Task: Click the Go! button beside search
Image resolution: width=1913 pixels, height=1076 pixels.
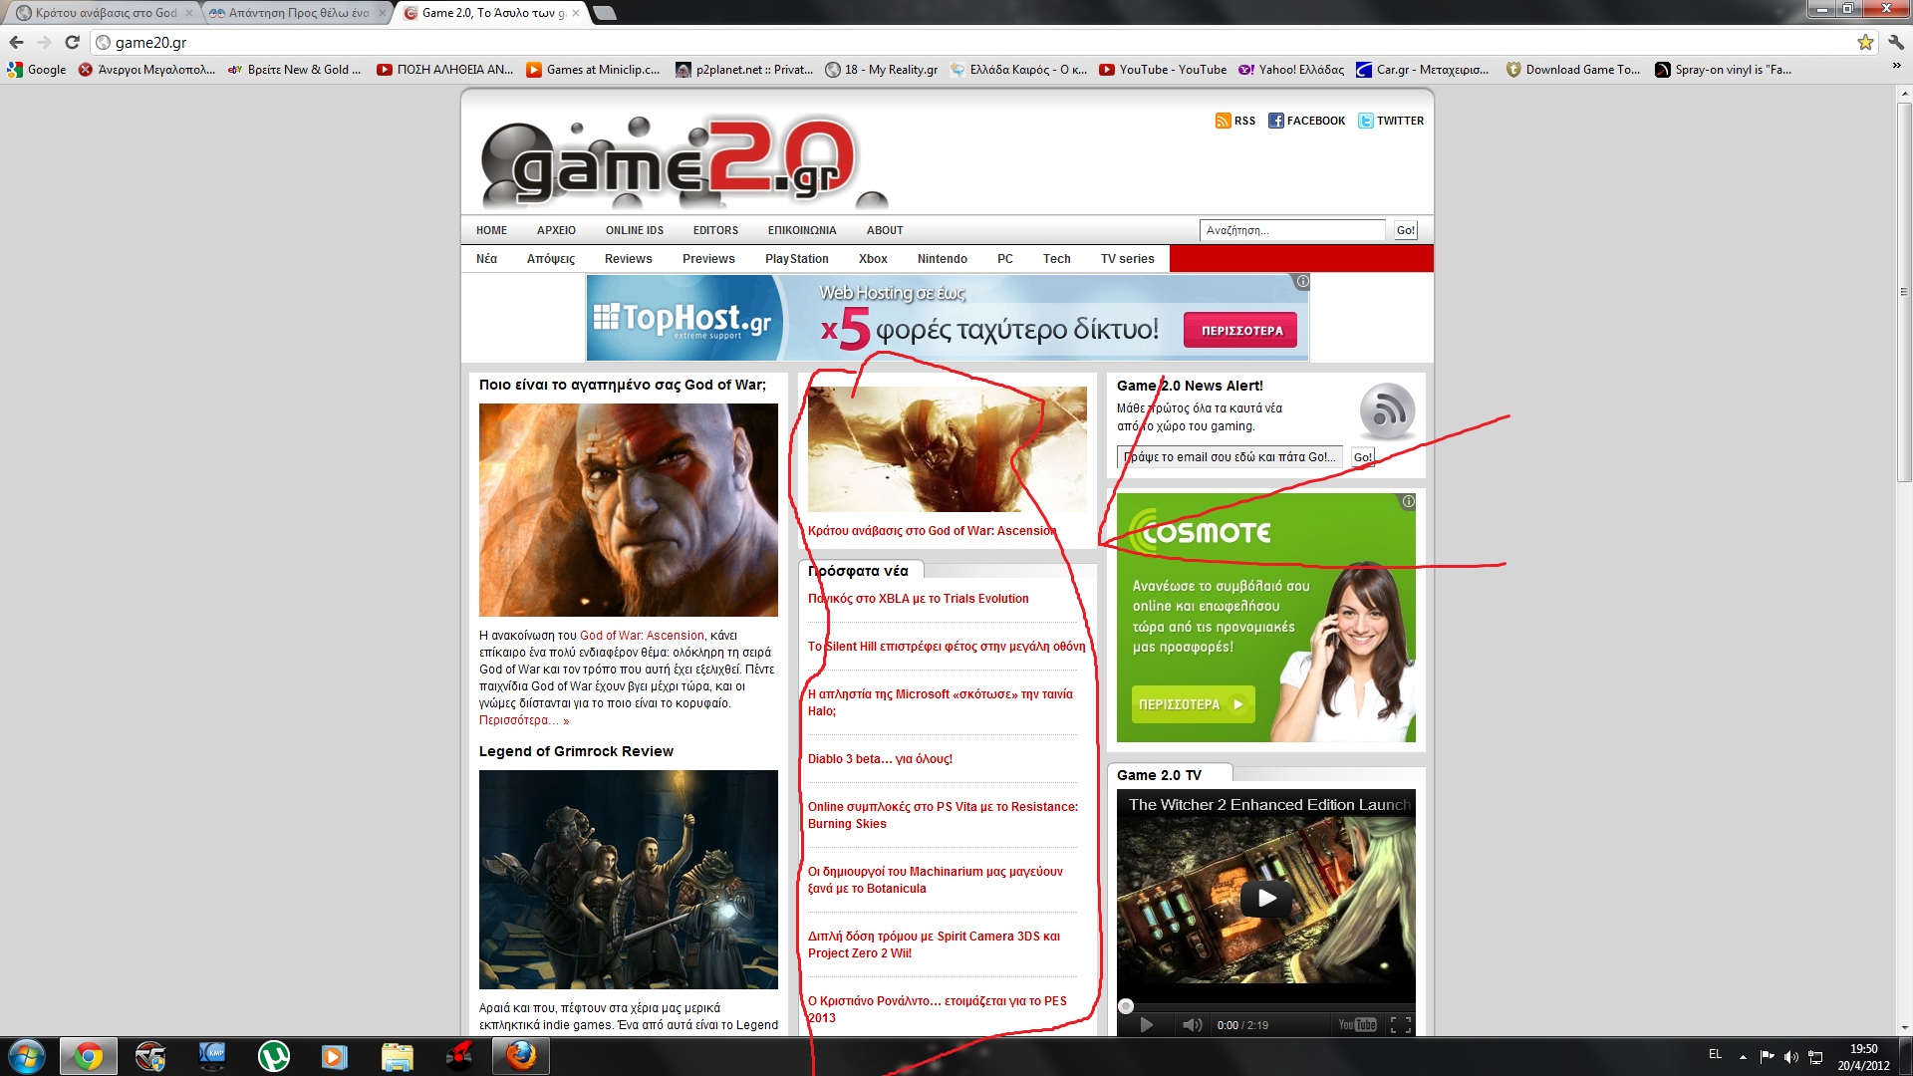Action: point(1405,230)
